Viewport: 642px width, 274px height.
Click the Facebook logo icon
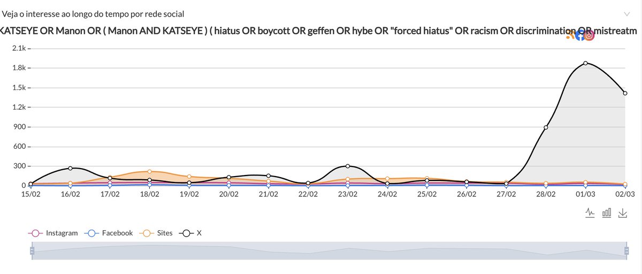[x=580, y=35]
